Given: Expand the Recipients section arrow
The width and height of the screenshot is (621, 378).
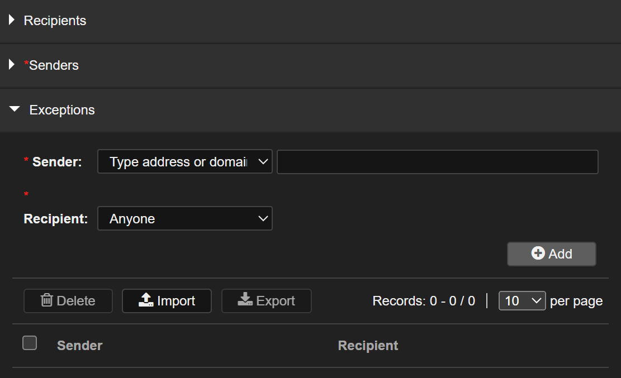Looking at the screenshot, I should pos(12,21).
